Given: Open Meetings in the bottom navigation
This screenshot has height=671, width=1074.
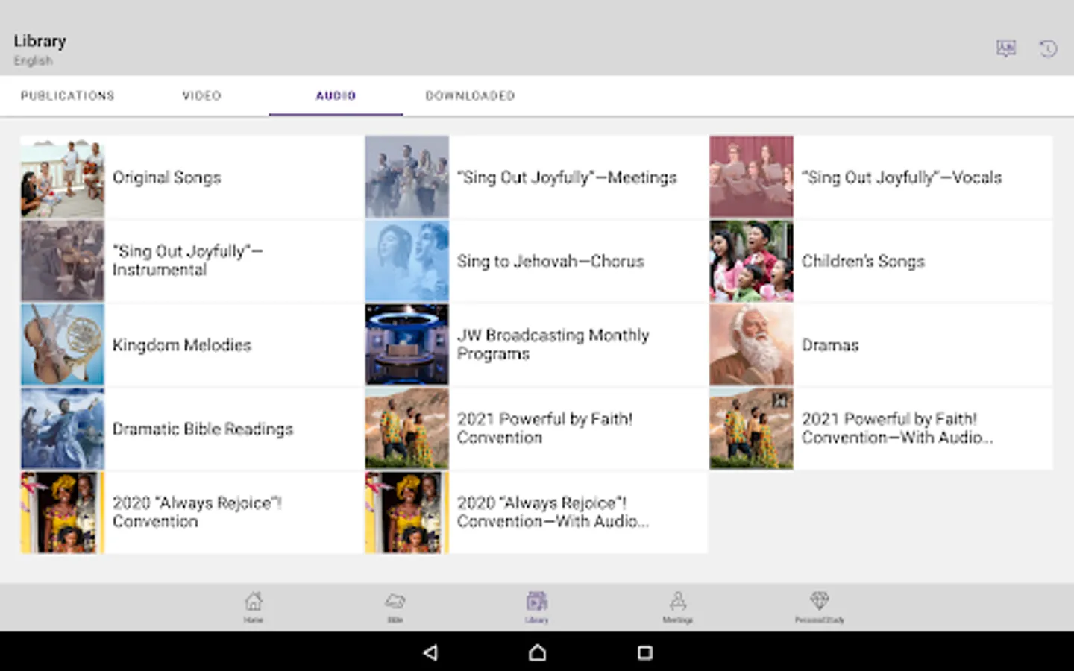Looking at the screenshot, I should [678, 607].
